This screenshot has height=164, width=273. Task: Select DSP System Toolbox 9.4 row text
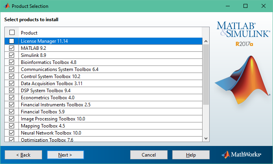pyautogui.click(x=46, y=91)
